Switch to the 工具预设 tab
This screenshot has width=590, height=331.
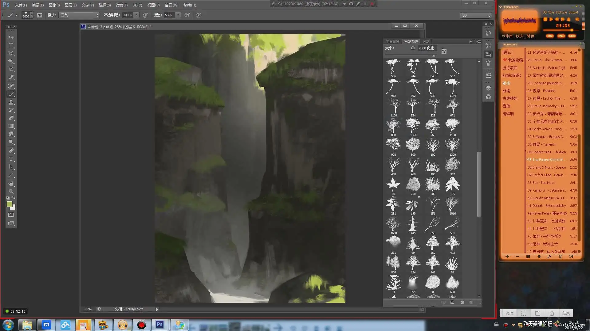point(392,42)
